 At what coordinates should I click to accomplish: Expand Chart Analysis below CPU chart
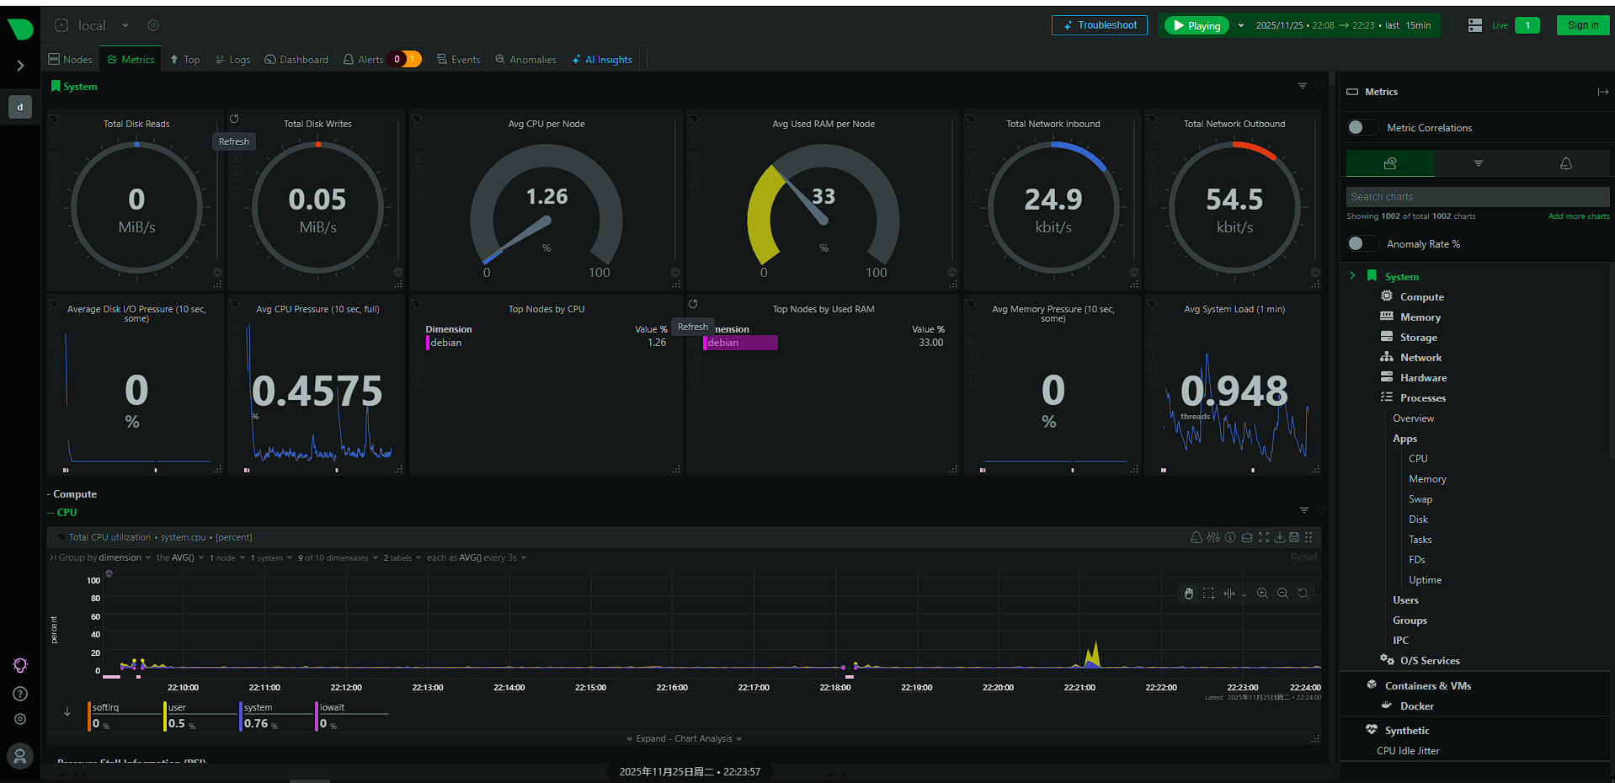coord(684,738)
